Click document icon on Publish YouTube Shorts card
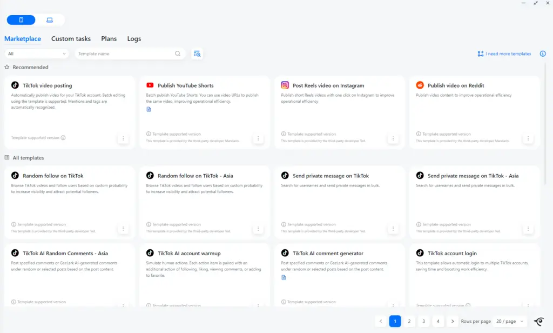The width and height of the screenshot is (553, 333). click(149, 109)
